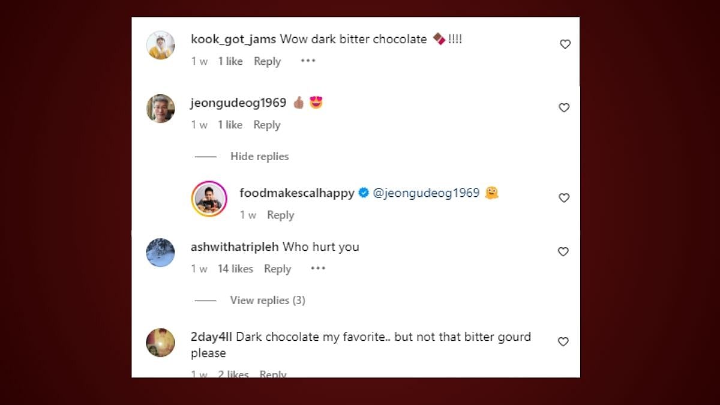The image size is (720, 405).
Task: Open ashwithatripleh profile avatar
Action: click(161, 253)
